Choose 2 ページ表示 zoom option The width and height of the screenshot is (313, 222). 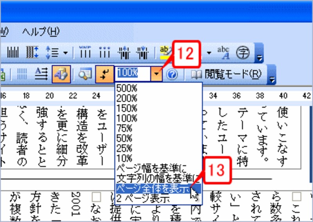point(159,199)
